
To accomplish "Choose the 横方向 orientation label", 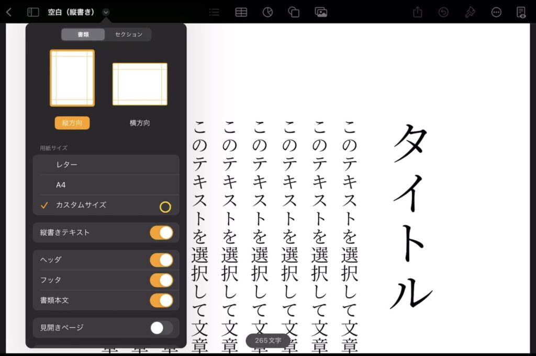I will tap(140, 123).
